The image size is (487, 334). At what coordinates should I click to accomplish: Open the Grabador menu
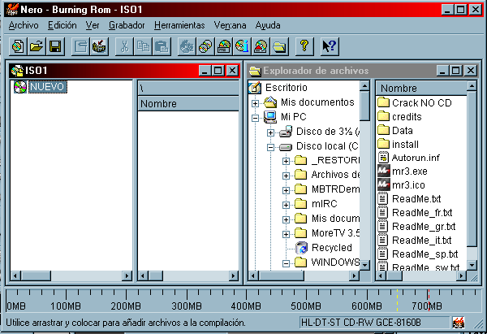[127, 25]
